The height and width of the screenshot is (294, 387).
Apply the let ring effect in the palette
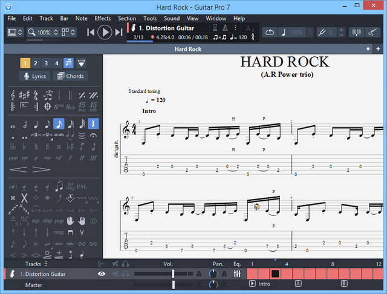point(70,186)
